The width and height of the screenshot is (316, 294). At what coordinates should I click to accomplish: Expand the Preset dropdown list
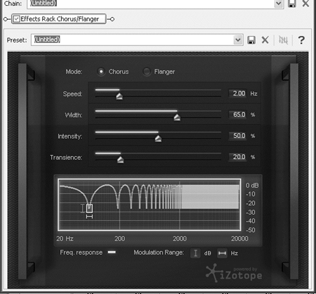[x=238, y=40]
